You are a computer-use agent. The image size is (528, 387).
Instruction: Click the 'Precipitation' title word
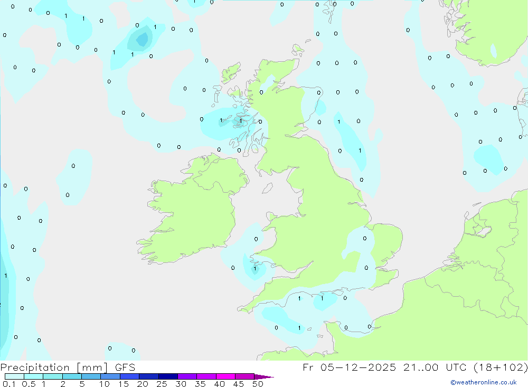point(35,367)
